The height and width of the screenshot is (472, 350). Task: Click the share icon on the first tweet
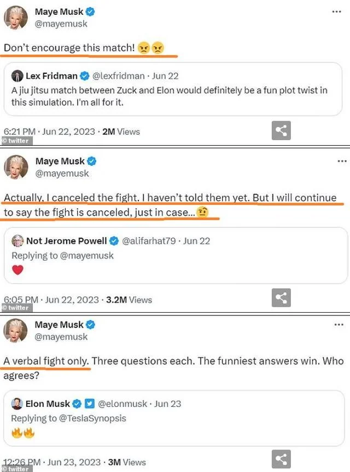[281, 130]
